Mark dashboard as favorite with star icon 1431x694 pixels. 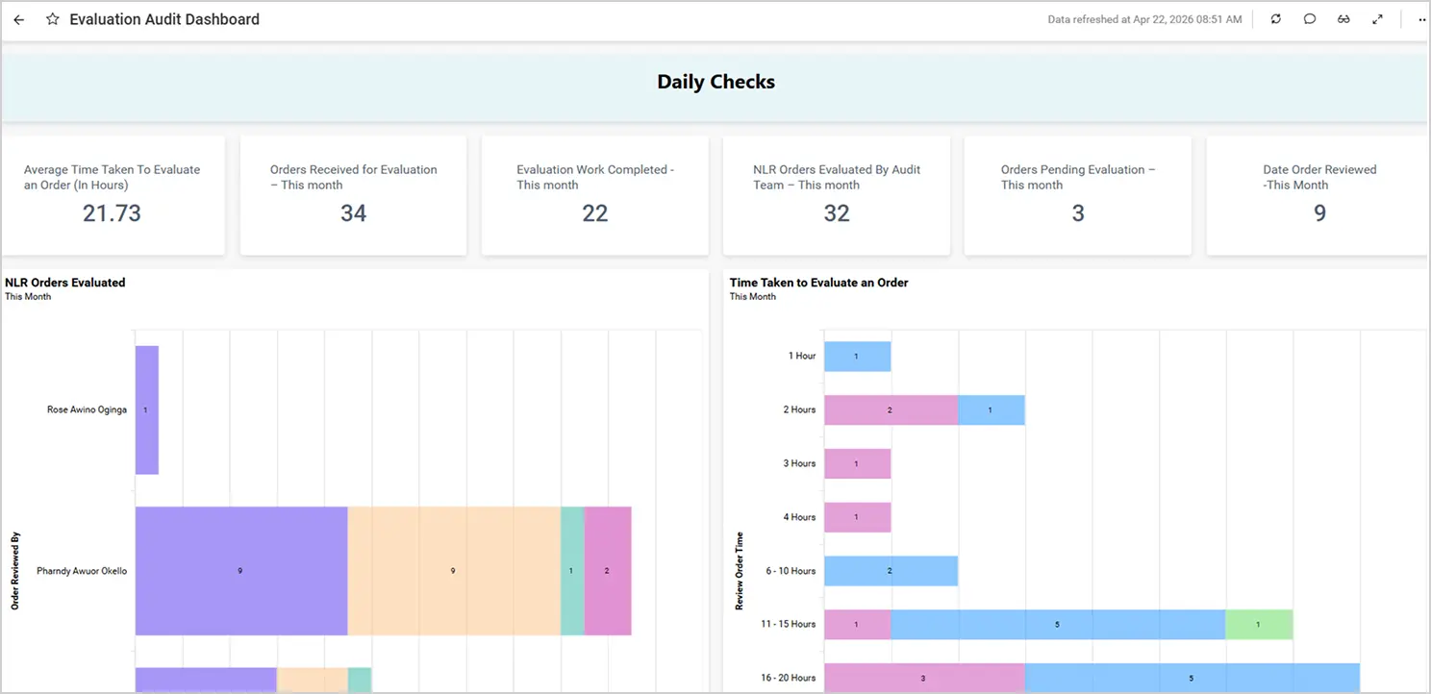click(53, 19)
